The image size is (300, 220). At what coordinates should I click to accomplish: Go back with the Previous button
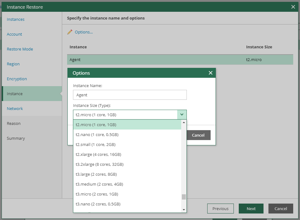[221, 209]
